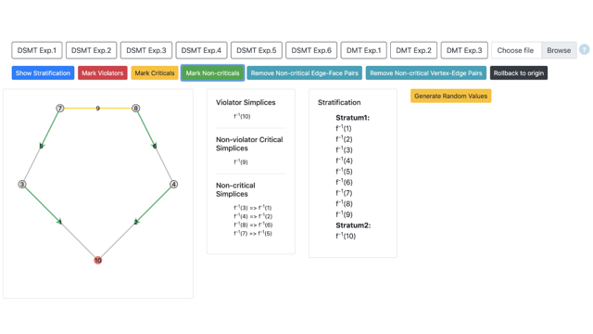Load the DSMT Exp.4 example

(x=201, y=50)
